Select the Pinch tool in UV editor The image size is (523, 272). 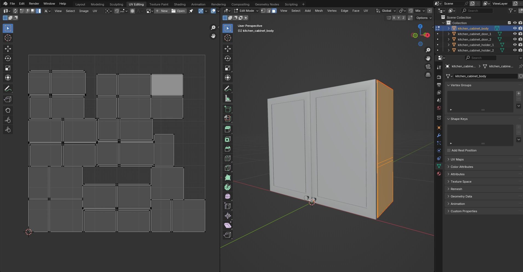8,130
